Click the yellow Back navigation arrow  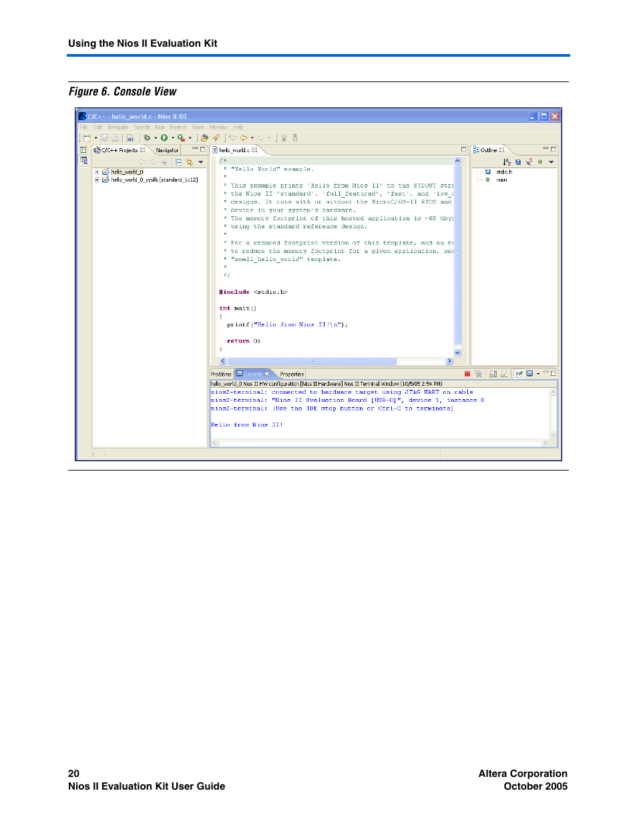pos(244,138)
